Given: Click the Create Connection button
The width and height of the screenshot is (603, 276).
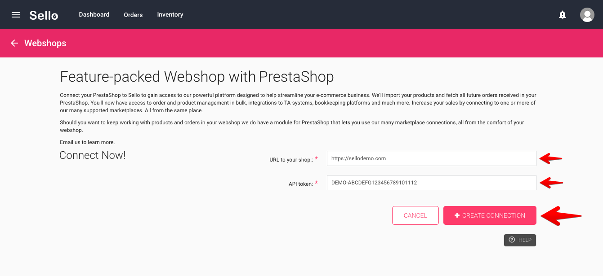Looking at the screenshot, I should pos(490,215).
